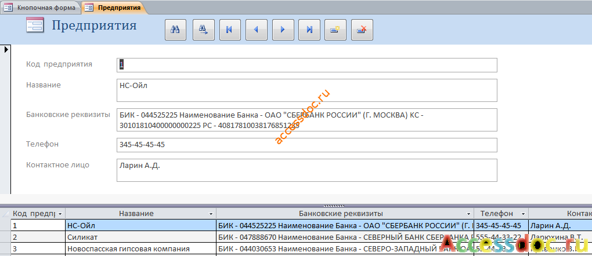Image resolution: width=592 pixels, height=256 pixels.
Task: Add a new record
Action: point(335,30)
